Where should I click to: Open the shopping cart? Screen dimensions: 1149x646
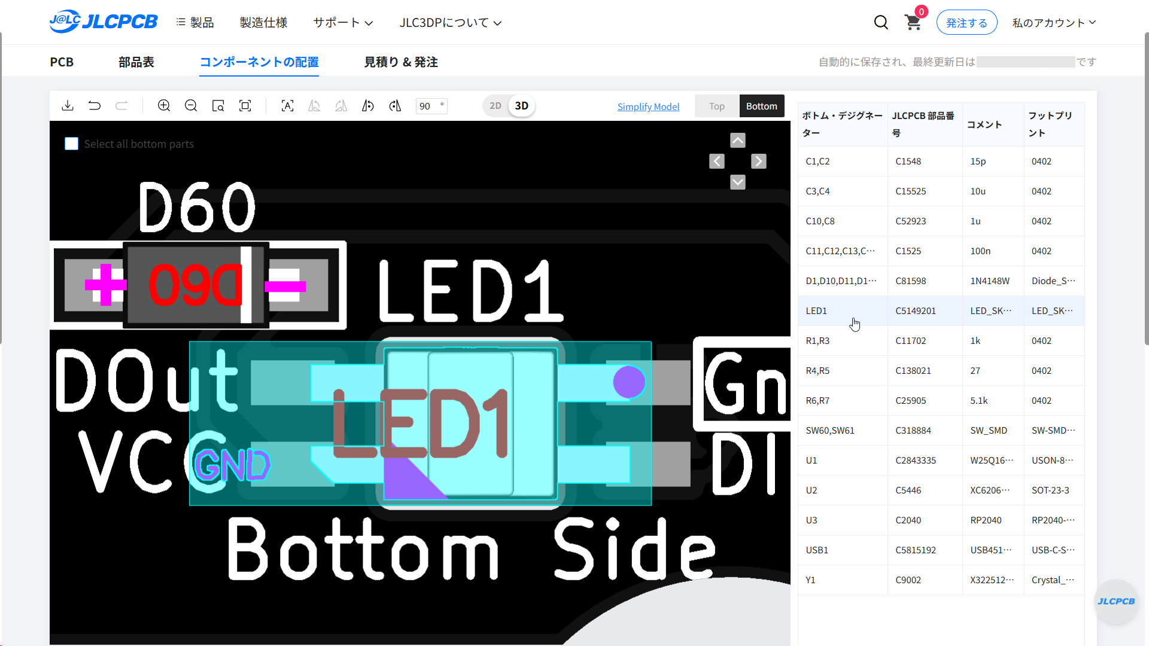coord(913,23)
